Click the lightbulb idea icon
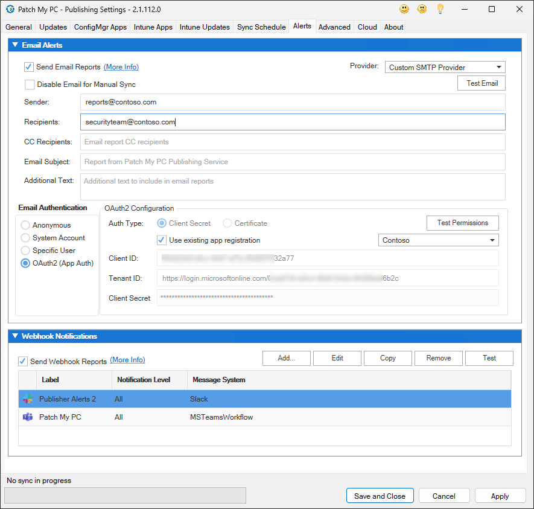This screenshot has height=509, width=534. [x=440, y=9]
